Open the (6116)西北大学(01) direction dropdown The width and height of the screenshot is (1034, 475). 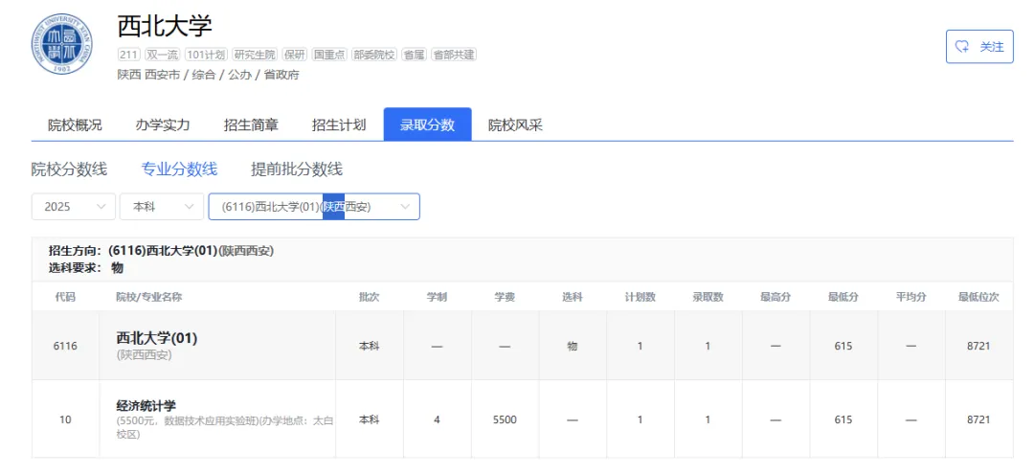coord(314,207)
